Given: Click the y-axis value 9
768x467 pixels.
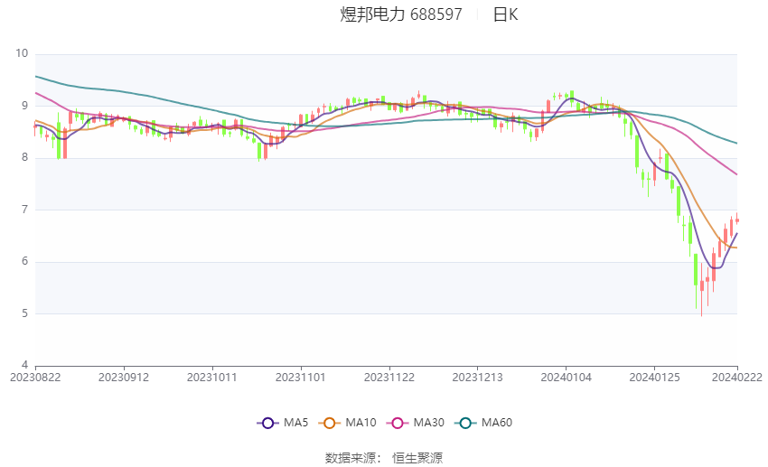Looking at the screenshot, I should tap(25, 106).
